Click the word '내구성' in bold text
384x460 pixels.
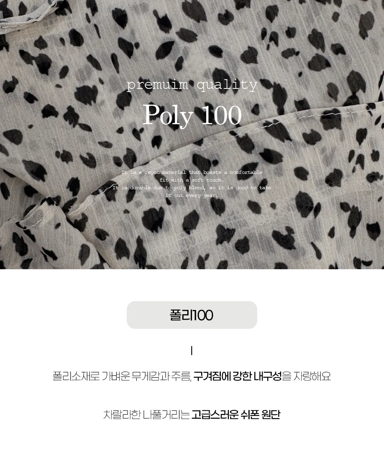click(x=268, y=376)
